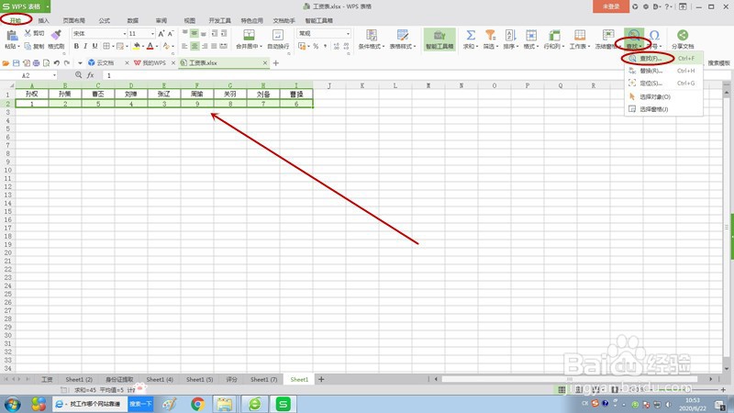Choose Select Objects (选择对象(O)) menu entry

(663, 96)
